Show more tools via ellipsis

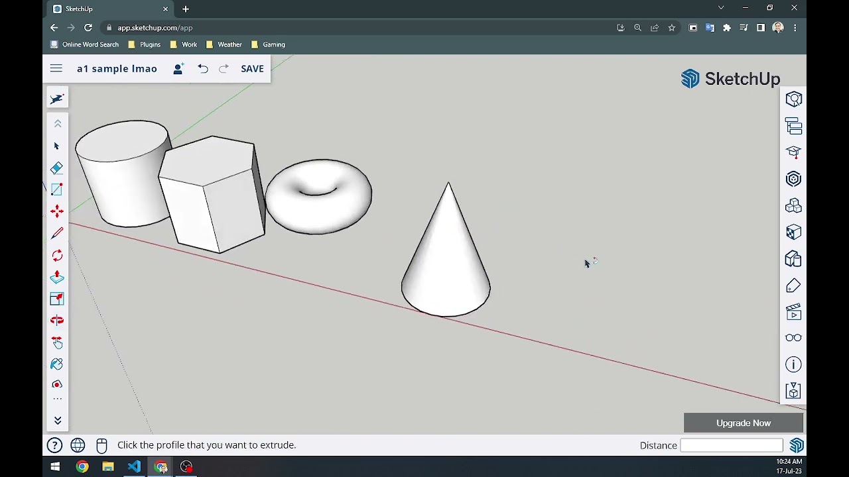58,399
